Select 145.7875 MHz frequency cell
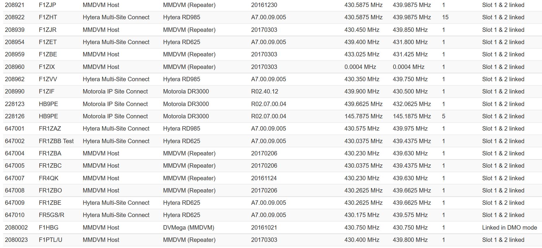The image size is (542, 248). coord(363,116)
